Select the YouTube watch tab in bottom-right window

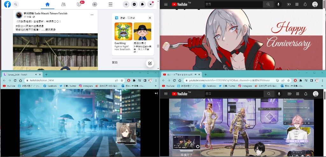(x=181, y=75)
